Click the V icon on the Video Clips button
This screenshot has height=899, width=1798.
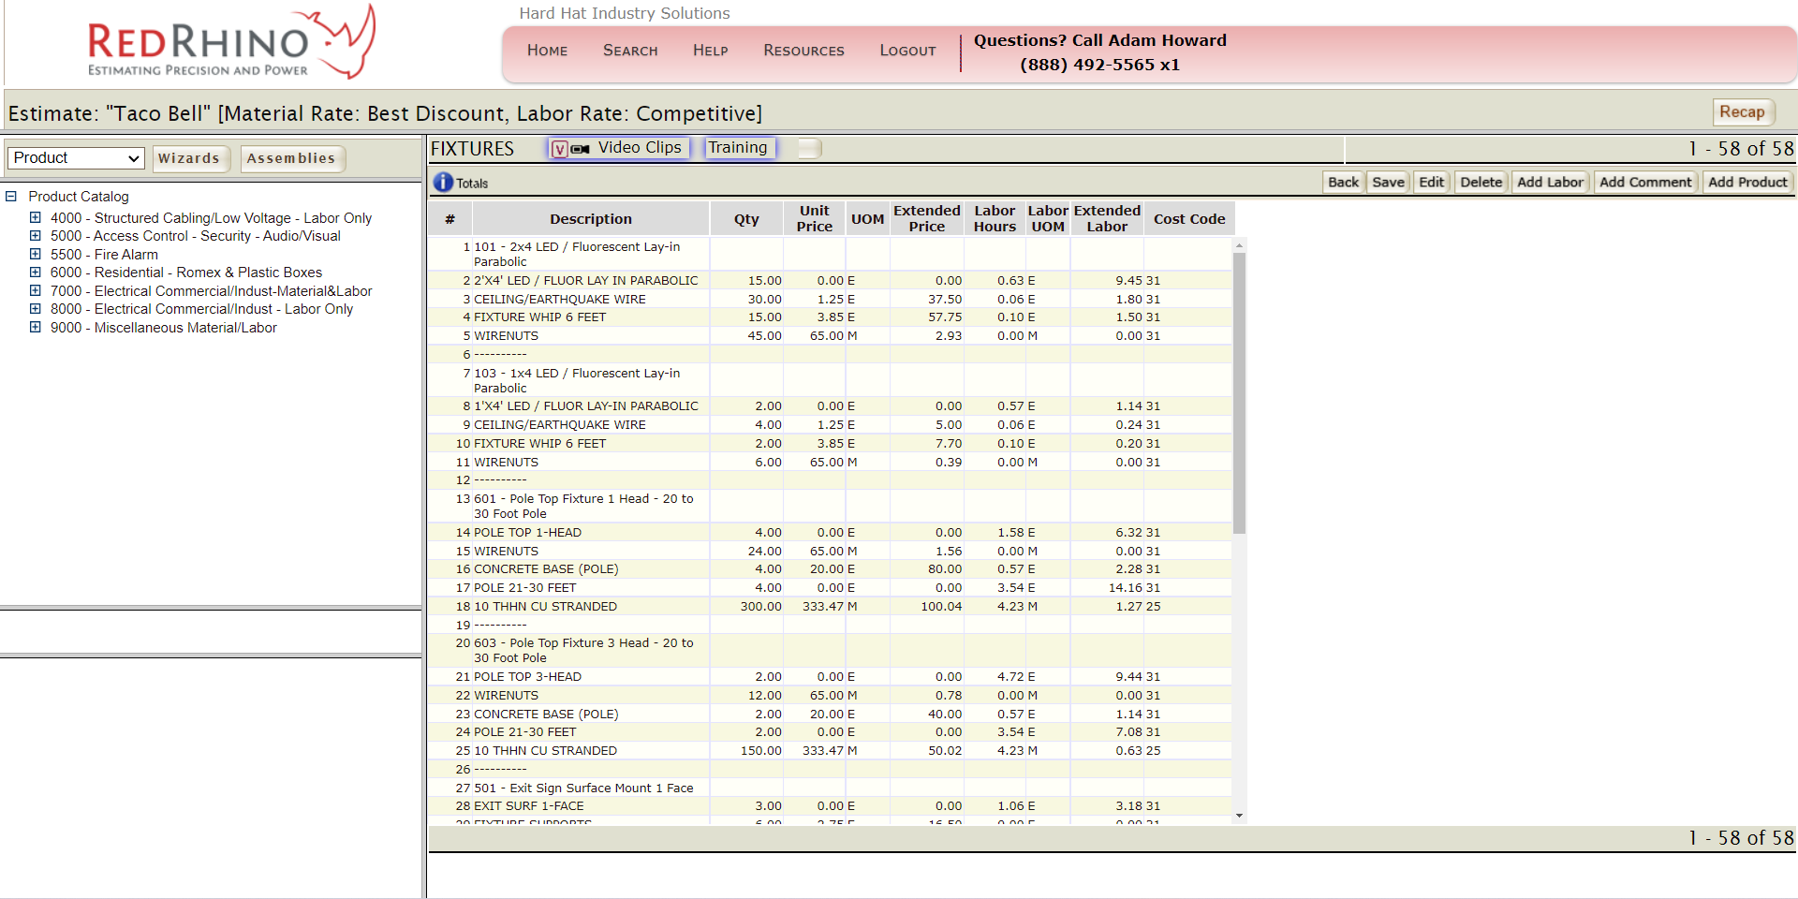click(x=562, y=147)
